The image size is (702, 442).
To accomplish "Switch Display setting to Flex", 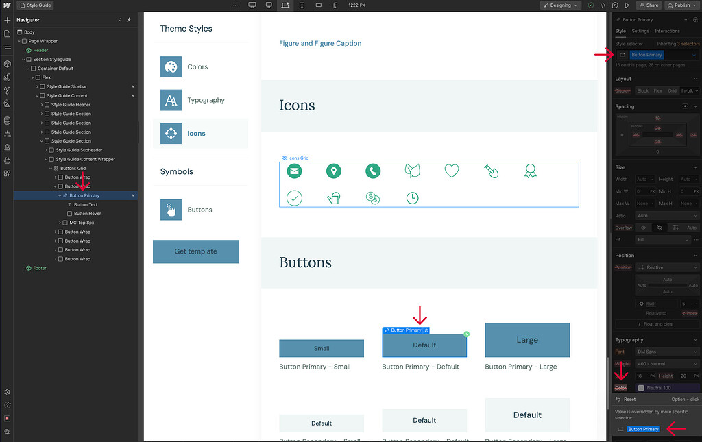I will tap(657, 90).
